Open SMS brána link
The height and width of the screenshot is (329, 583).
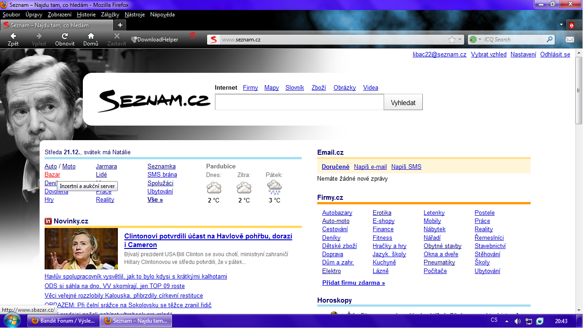tap(162, 174)
